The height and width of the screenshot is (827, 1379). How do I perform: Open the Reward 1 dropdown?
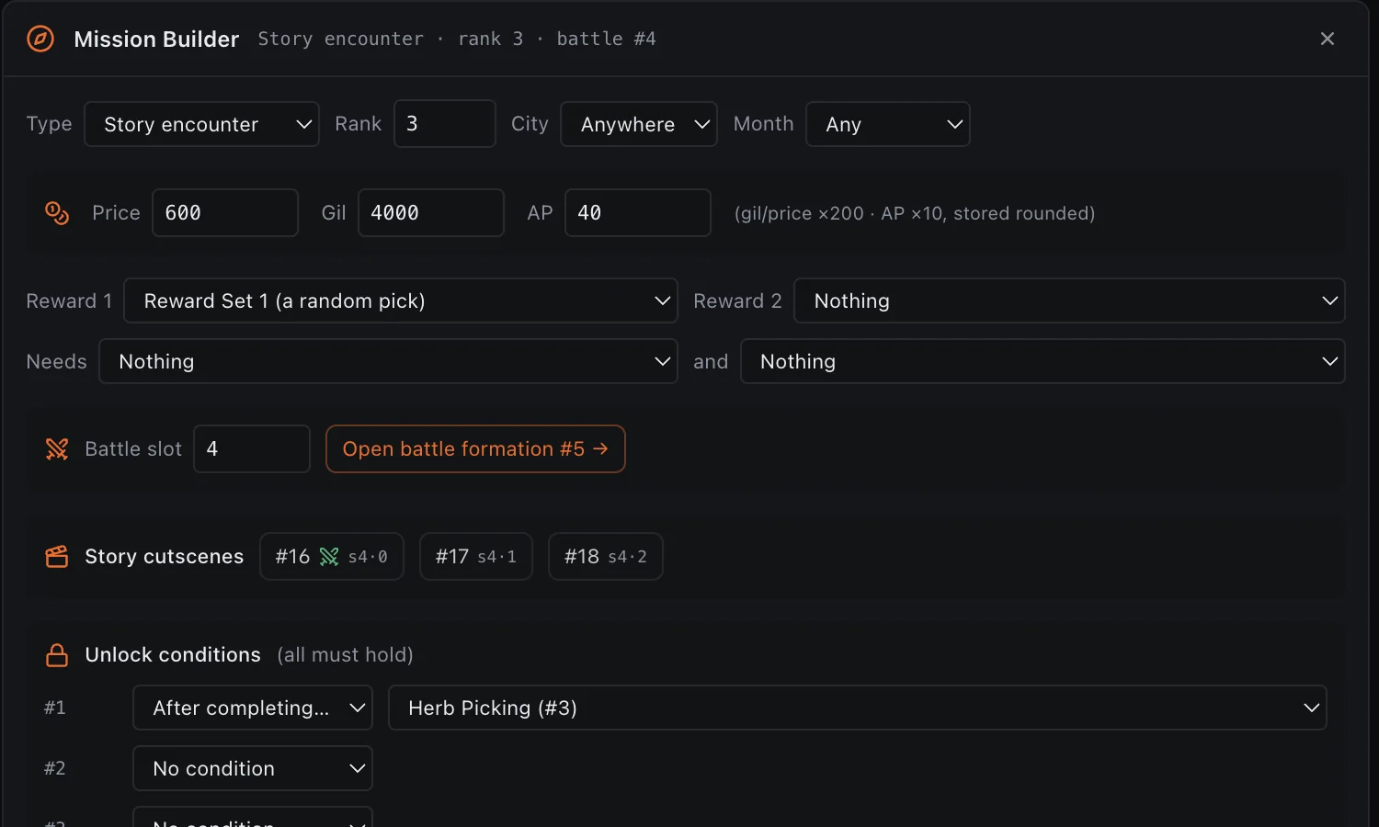[x=401, y=300]
